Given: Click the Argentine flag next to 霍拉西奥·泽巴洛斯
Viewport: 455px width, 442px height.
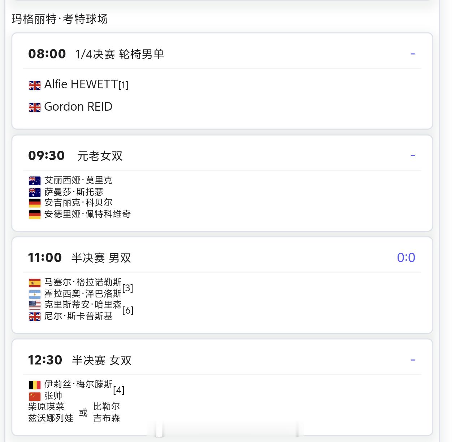Looking at the screenshot, I should 35,294.
